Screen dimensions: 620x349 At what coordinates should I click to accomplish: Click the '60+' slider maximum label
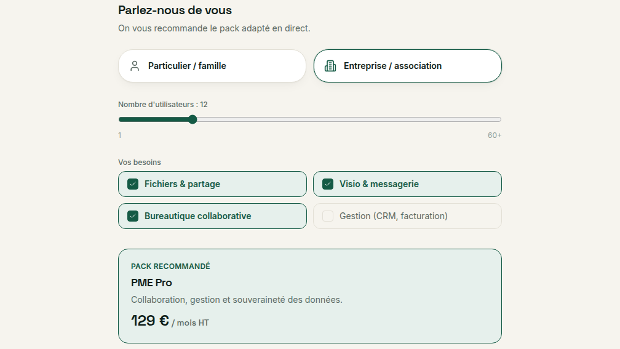click(495, 135)
